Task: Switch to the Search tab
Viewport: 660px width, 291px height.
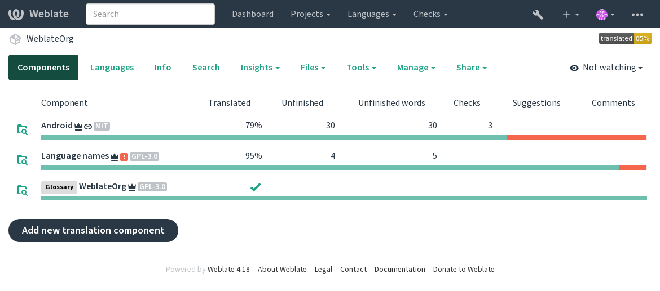Action: [206, 68]
